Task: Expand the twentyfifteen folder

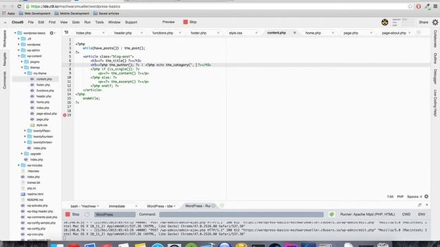Action: tap(25, 131)
